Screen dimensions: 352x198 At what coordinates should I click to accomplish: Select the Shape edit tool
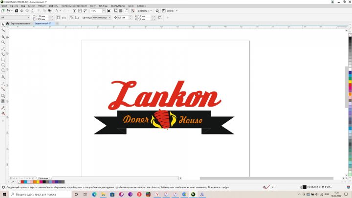[3, 30]
